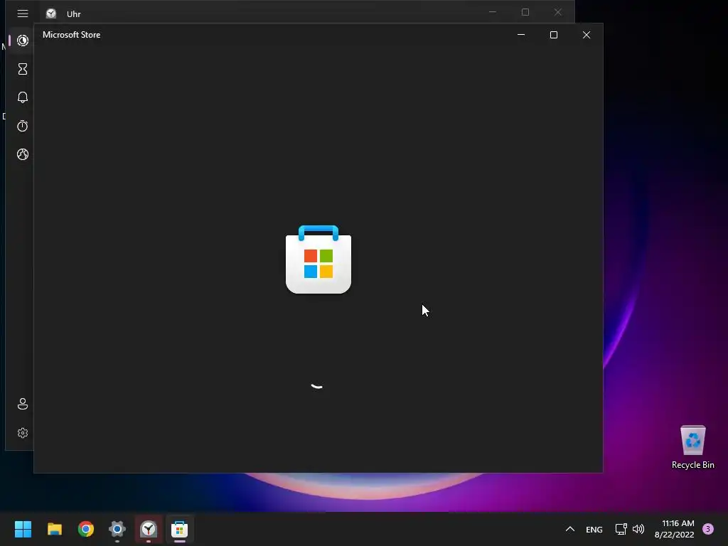Click the ENG language indicator
This screenshot has height=546, width=728.
pyautogui.click(x=594, y=529)
